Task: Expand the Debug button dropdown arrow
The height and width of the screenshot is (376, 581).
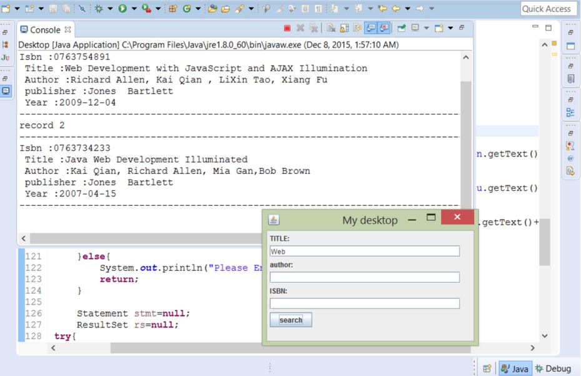Action: 110,9
